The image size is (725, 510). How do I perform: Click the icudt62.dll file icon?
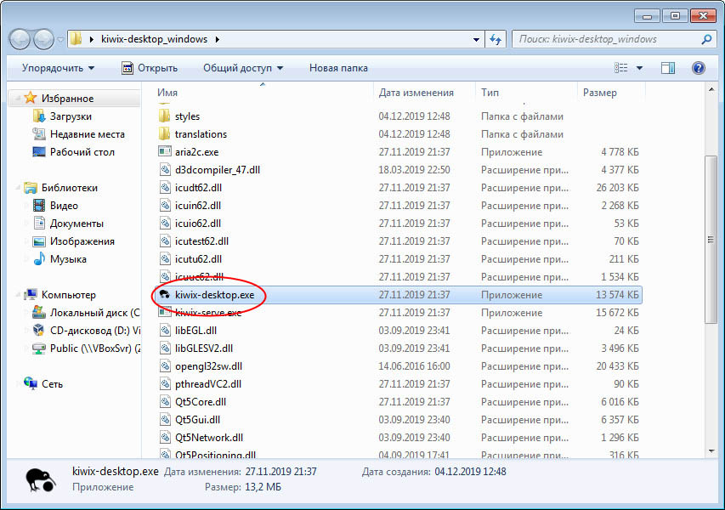tap(165, 187)
